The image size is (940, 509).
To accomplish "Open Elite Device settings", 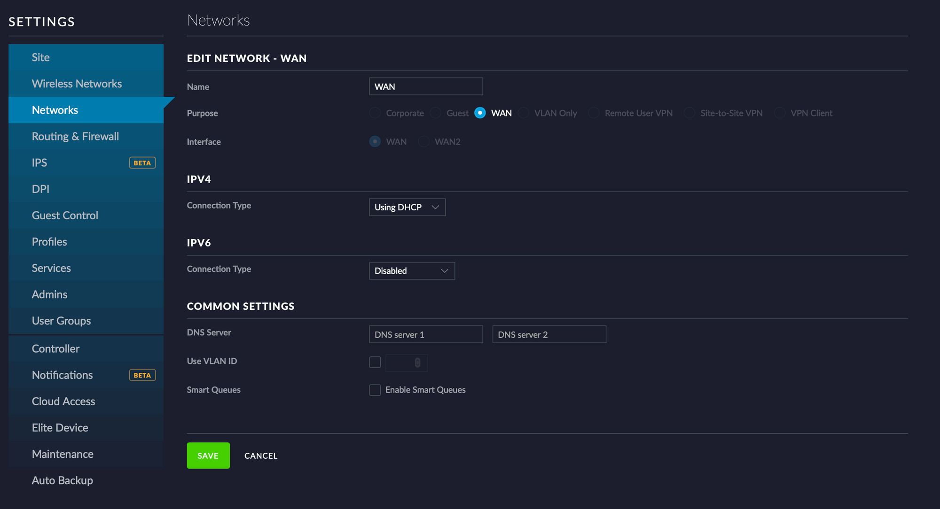I will point(86,427).
